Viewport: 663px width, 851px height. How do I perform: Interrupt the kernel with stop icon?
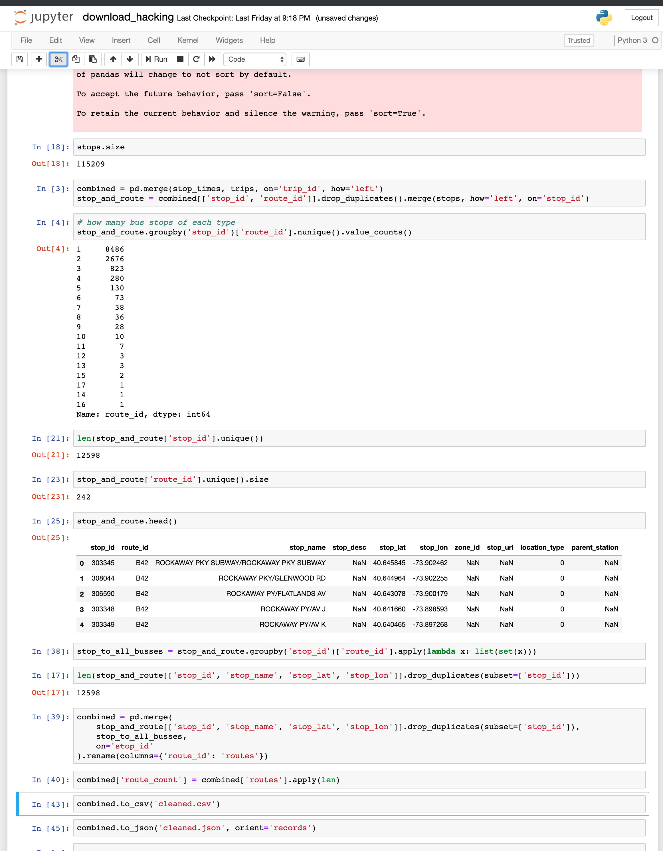click(180, 59)
